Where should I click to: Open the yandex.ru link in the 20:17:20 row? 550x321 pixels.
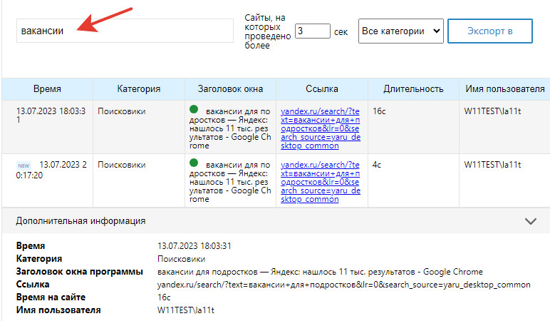pyautogui.click(x=321, y=182)
